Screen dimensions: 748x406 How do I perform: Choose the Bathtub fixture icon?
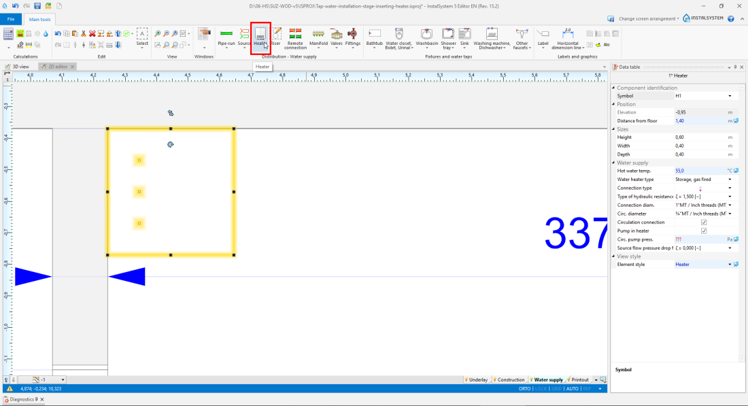[x=374, y=34]
